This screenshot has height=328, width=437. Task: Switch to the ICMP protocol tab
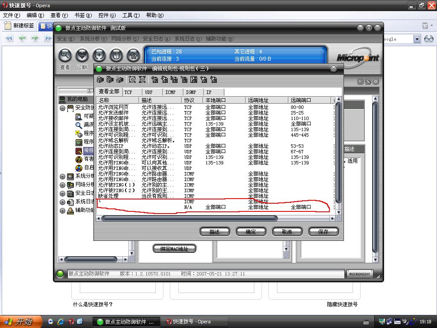173,92
